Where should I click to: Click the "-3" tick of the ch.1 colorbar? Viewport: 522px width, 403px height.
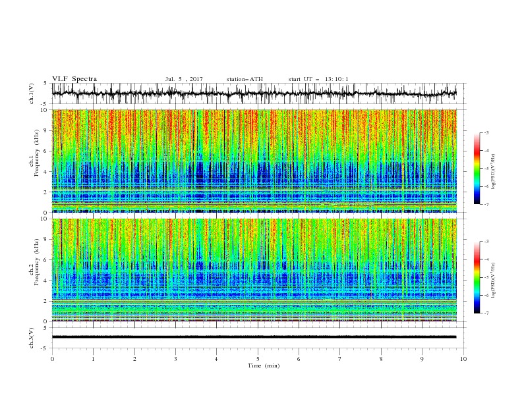point(486,132)
